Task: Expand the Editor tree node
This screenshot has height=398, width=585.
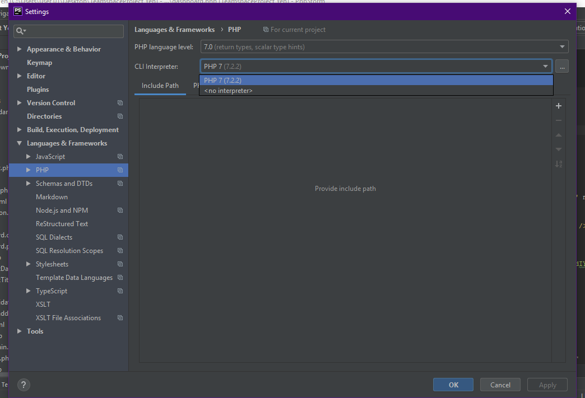Action: pyautogui.click(x=20, y=76)
